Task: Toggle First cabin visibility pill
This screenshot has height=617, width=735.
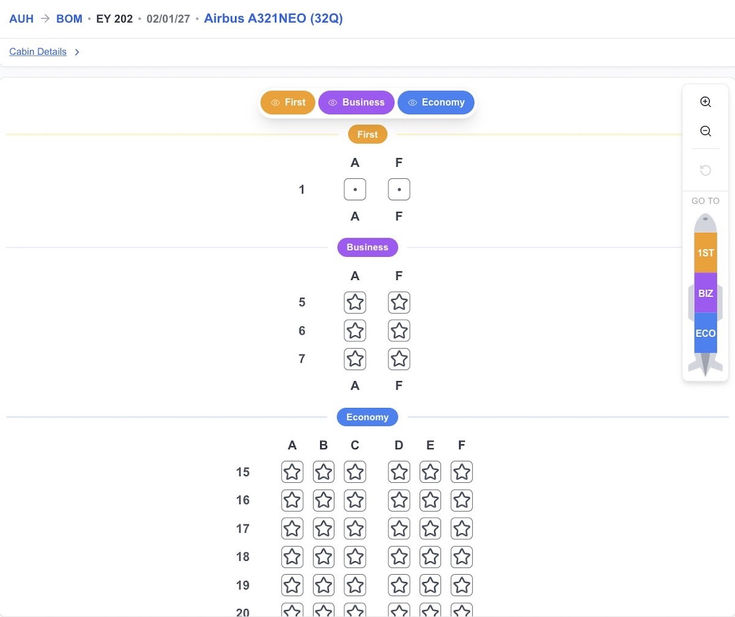Action: click(288, 102)
